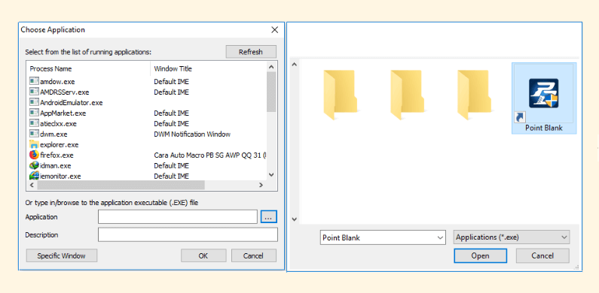599x293 pixels.
Task: Close the Choose Application dialog
Action: (275, 30)
